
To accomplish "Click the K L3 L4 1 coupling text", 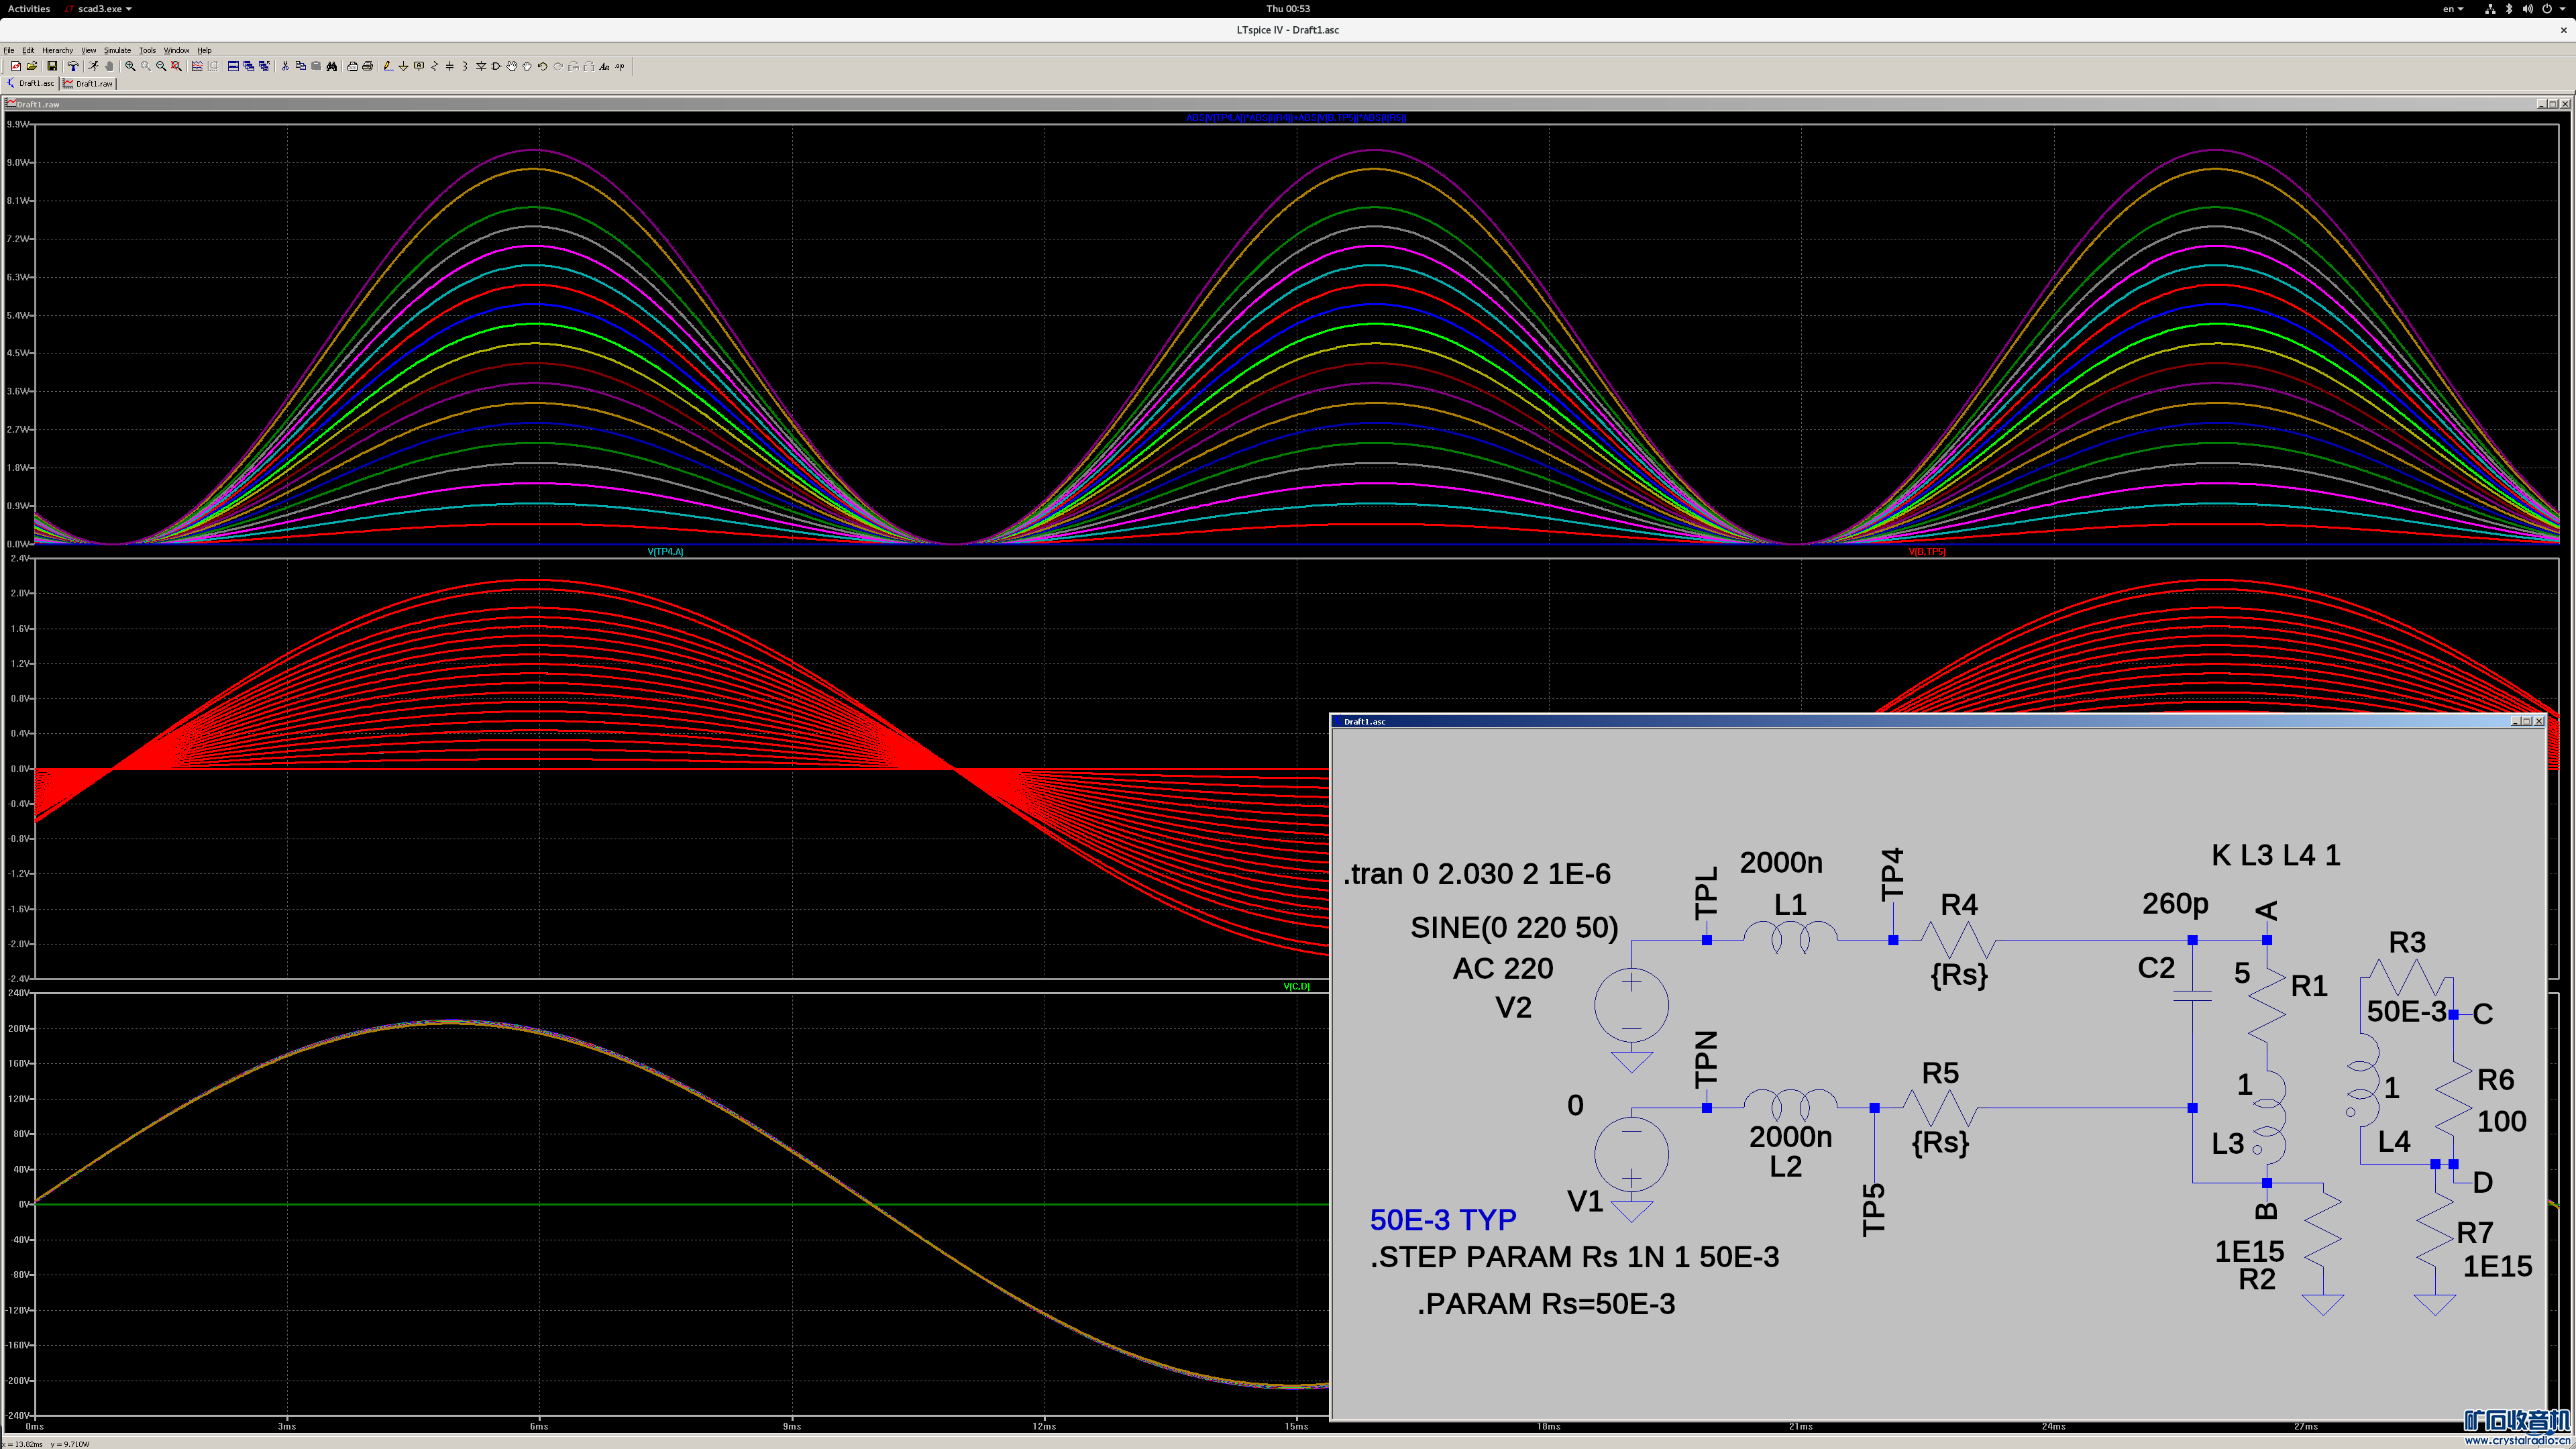I will tap(2276, 855).
